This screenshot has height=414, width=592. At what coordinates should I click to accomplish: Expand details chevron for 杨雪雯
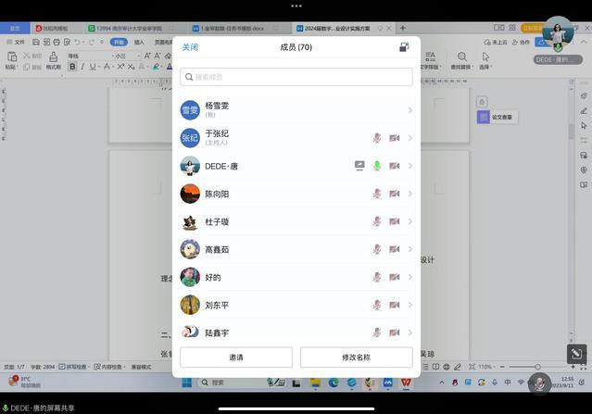point(409,110)
